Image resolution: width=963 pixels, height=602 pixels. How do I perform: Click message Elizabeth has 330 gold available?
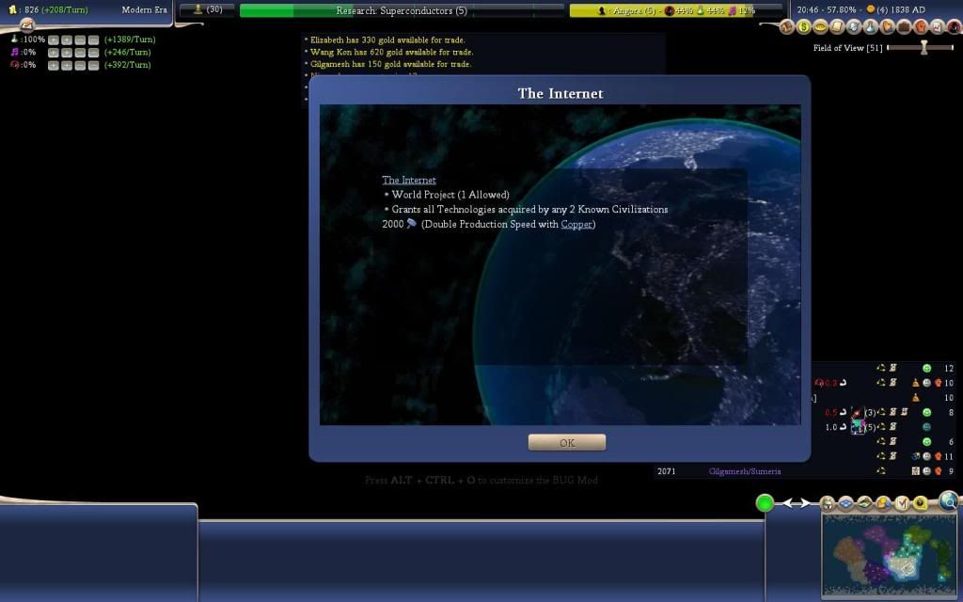pyautogui.click(x=387, y=40)
